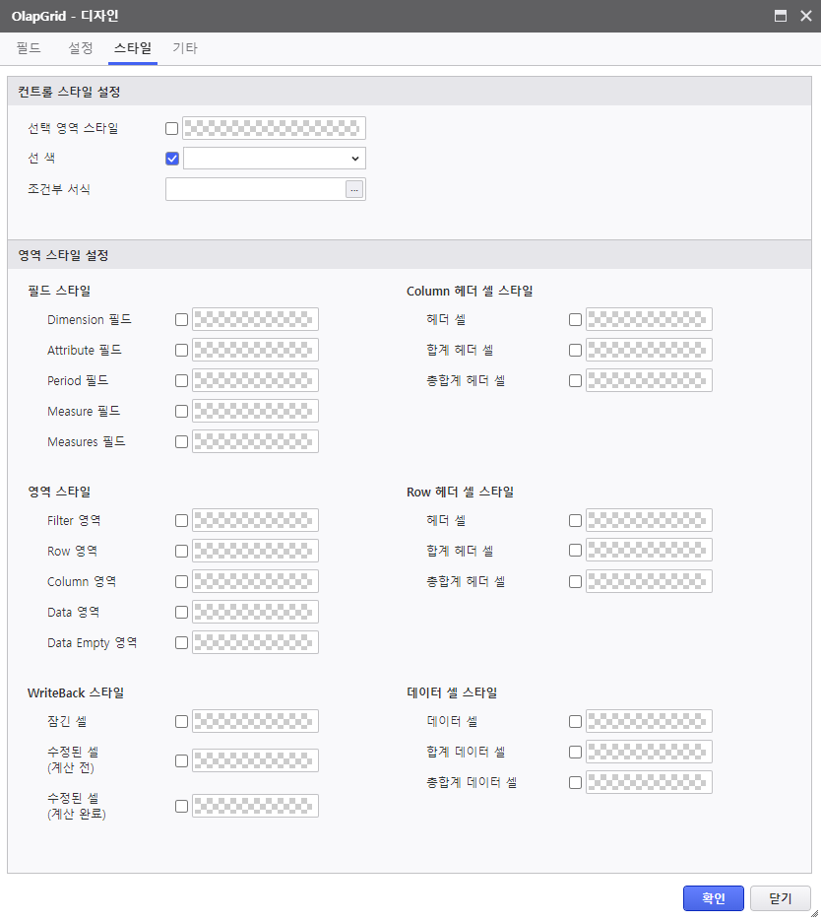Open the 조건부 서식 ellipsis button
Image resolution: width=821 pixels, height=921 pixels.
353,189
